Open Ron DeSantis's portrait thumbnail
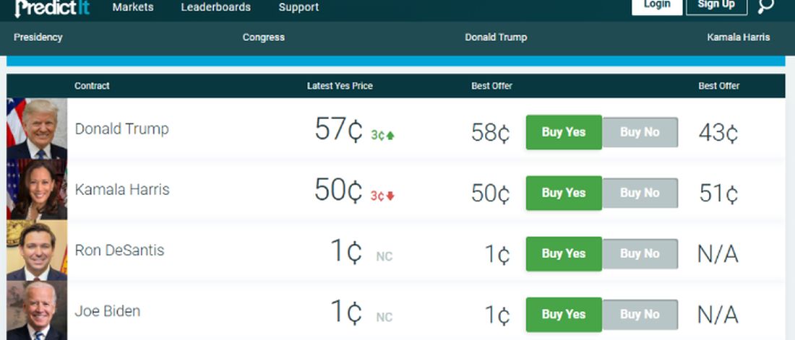This screenshot has width=795, height=340. [x=37, y=250]
